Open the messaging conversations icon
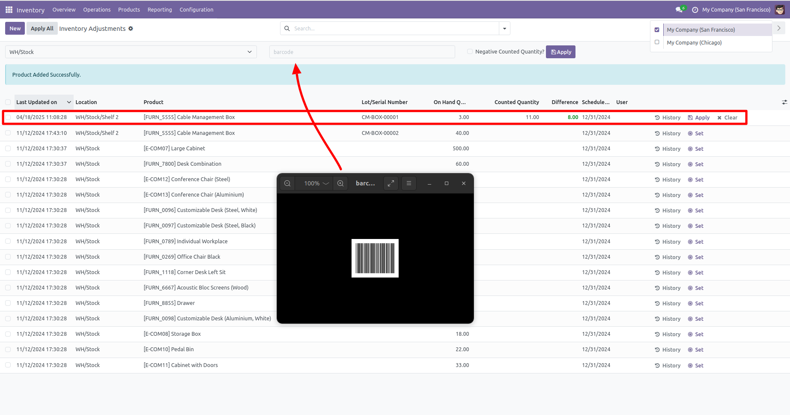This screenshot has width=790, height=415. click(680, 9)
